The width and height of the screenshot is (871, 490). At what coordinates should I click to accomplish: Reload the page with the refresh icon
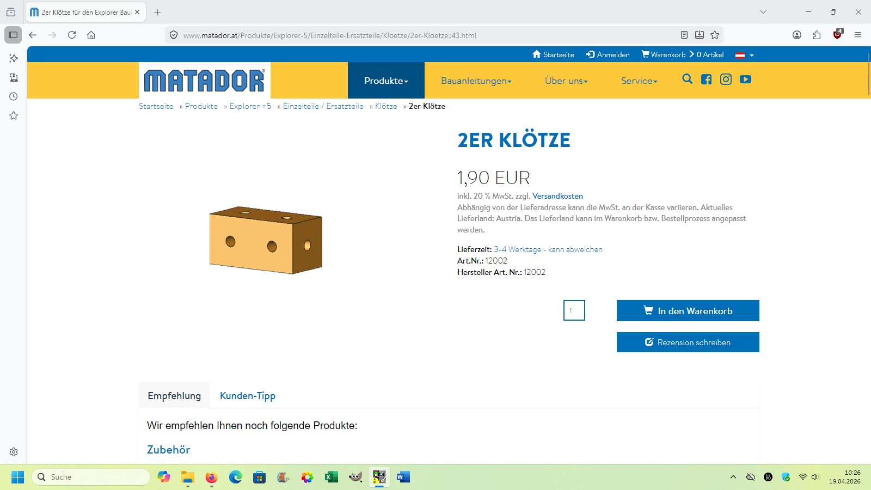72,35
